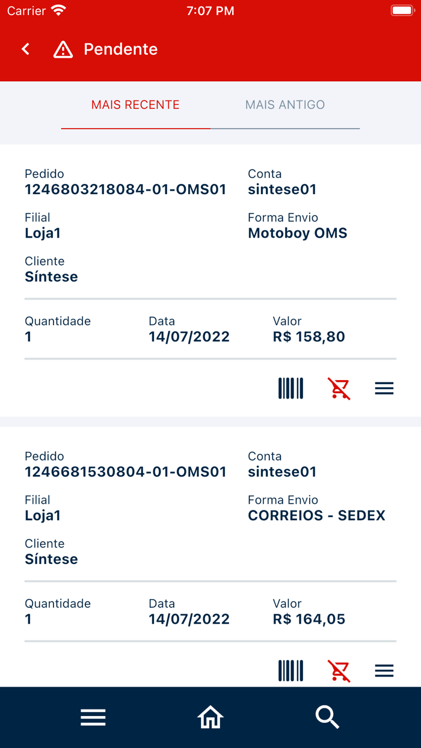Open the barcode scanner on the SEDEX order
The image size is (421, 748).
(x=290, y=670)
